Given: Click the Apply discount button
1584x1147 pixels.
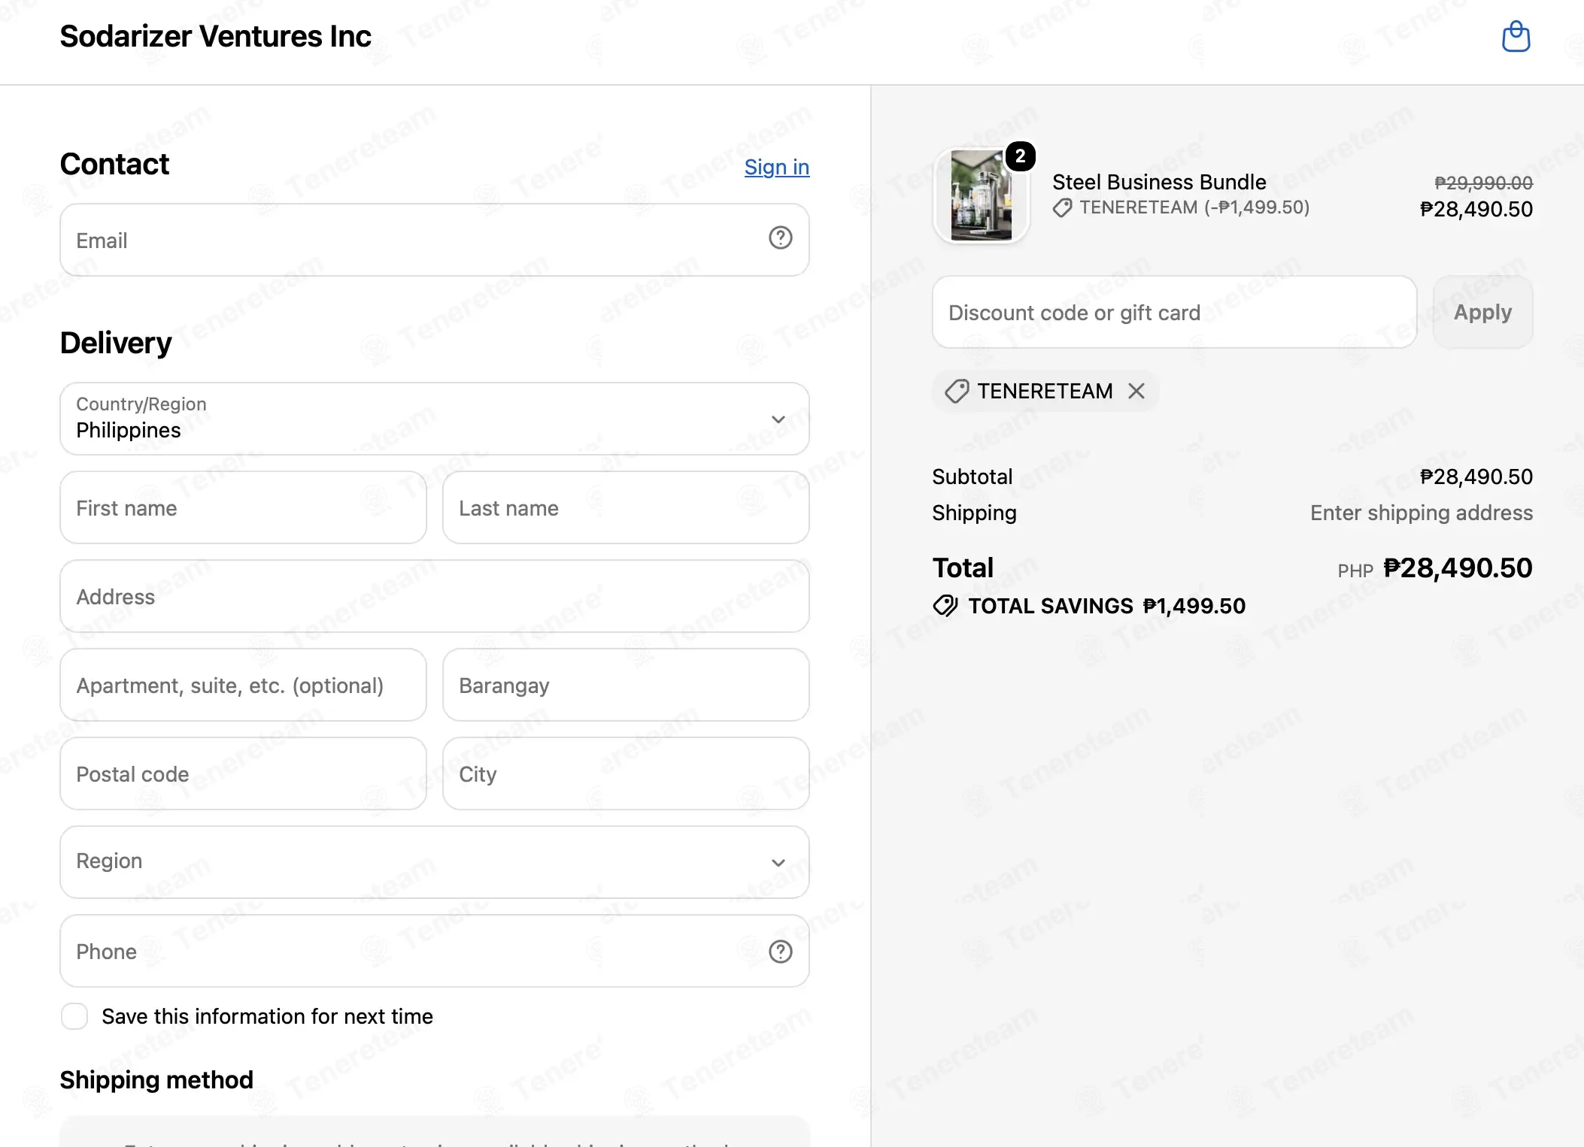Looking at the screenshot, I should (x=1482, y=312).
